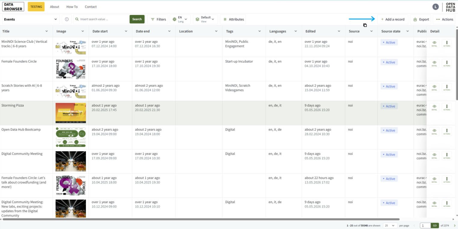Open the About menu item

[x=54, y=7]
